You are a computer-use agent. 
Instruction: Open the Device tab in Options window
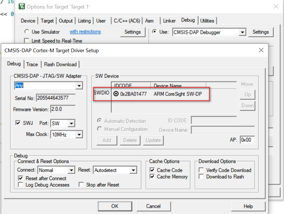pos(28,21)
